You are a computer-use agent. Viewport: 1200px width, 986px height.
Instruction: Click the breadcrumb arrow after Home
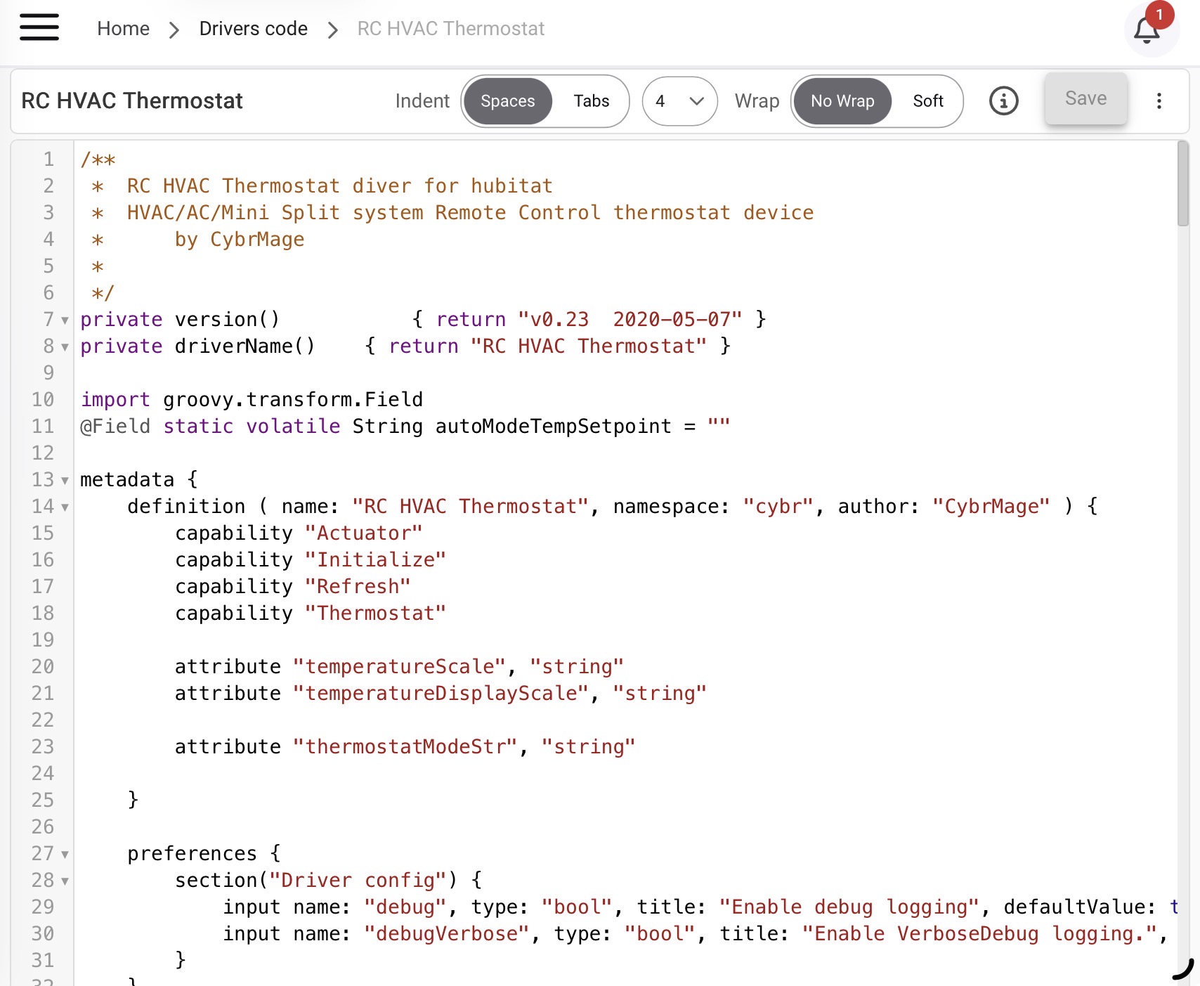(174, 30)
